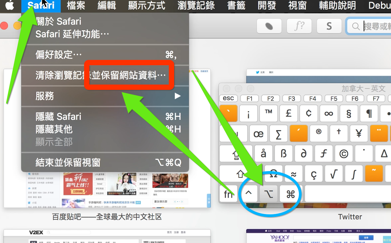Click the ß key
The width and height of the screenshot is (391, 243).
[x=284, y=154]
